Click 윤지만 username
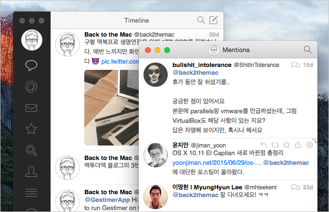 tap(181, 145)
